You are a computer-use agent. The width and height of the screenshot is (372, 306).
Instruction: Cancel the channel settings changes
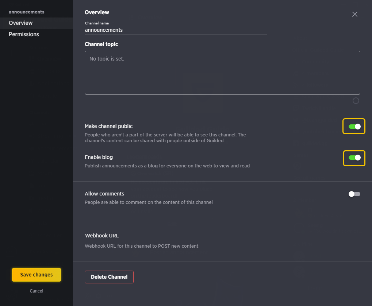37,291
